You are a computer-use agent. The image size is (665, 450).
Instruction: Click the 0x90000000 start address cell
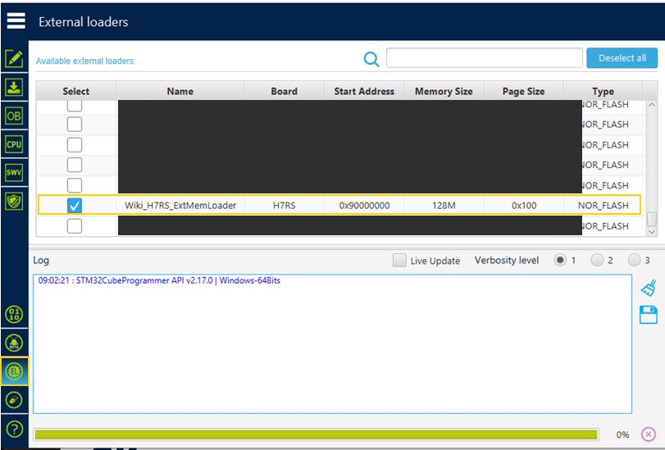pyautogui.click(x=364, y=205)
